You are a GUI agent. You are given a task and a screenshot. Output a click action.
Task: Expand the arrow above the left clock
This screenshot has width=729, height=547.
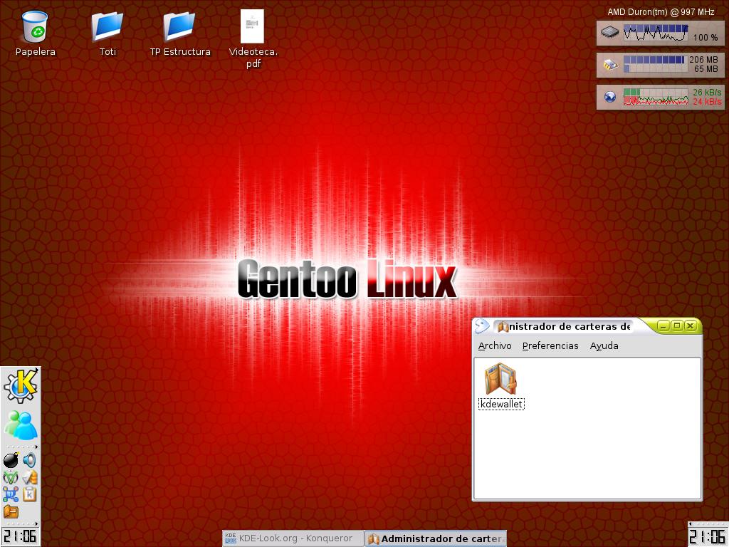tap(37, 523)
